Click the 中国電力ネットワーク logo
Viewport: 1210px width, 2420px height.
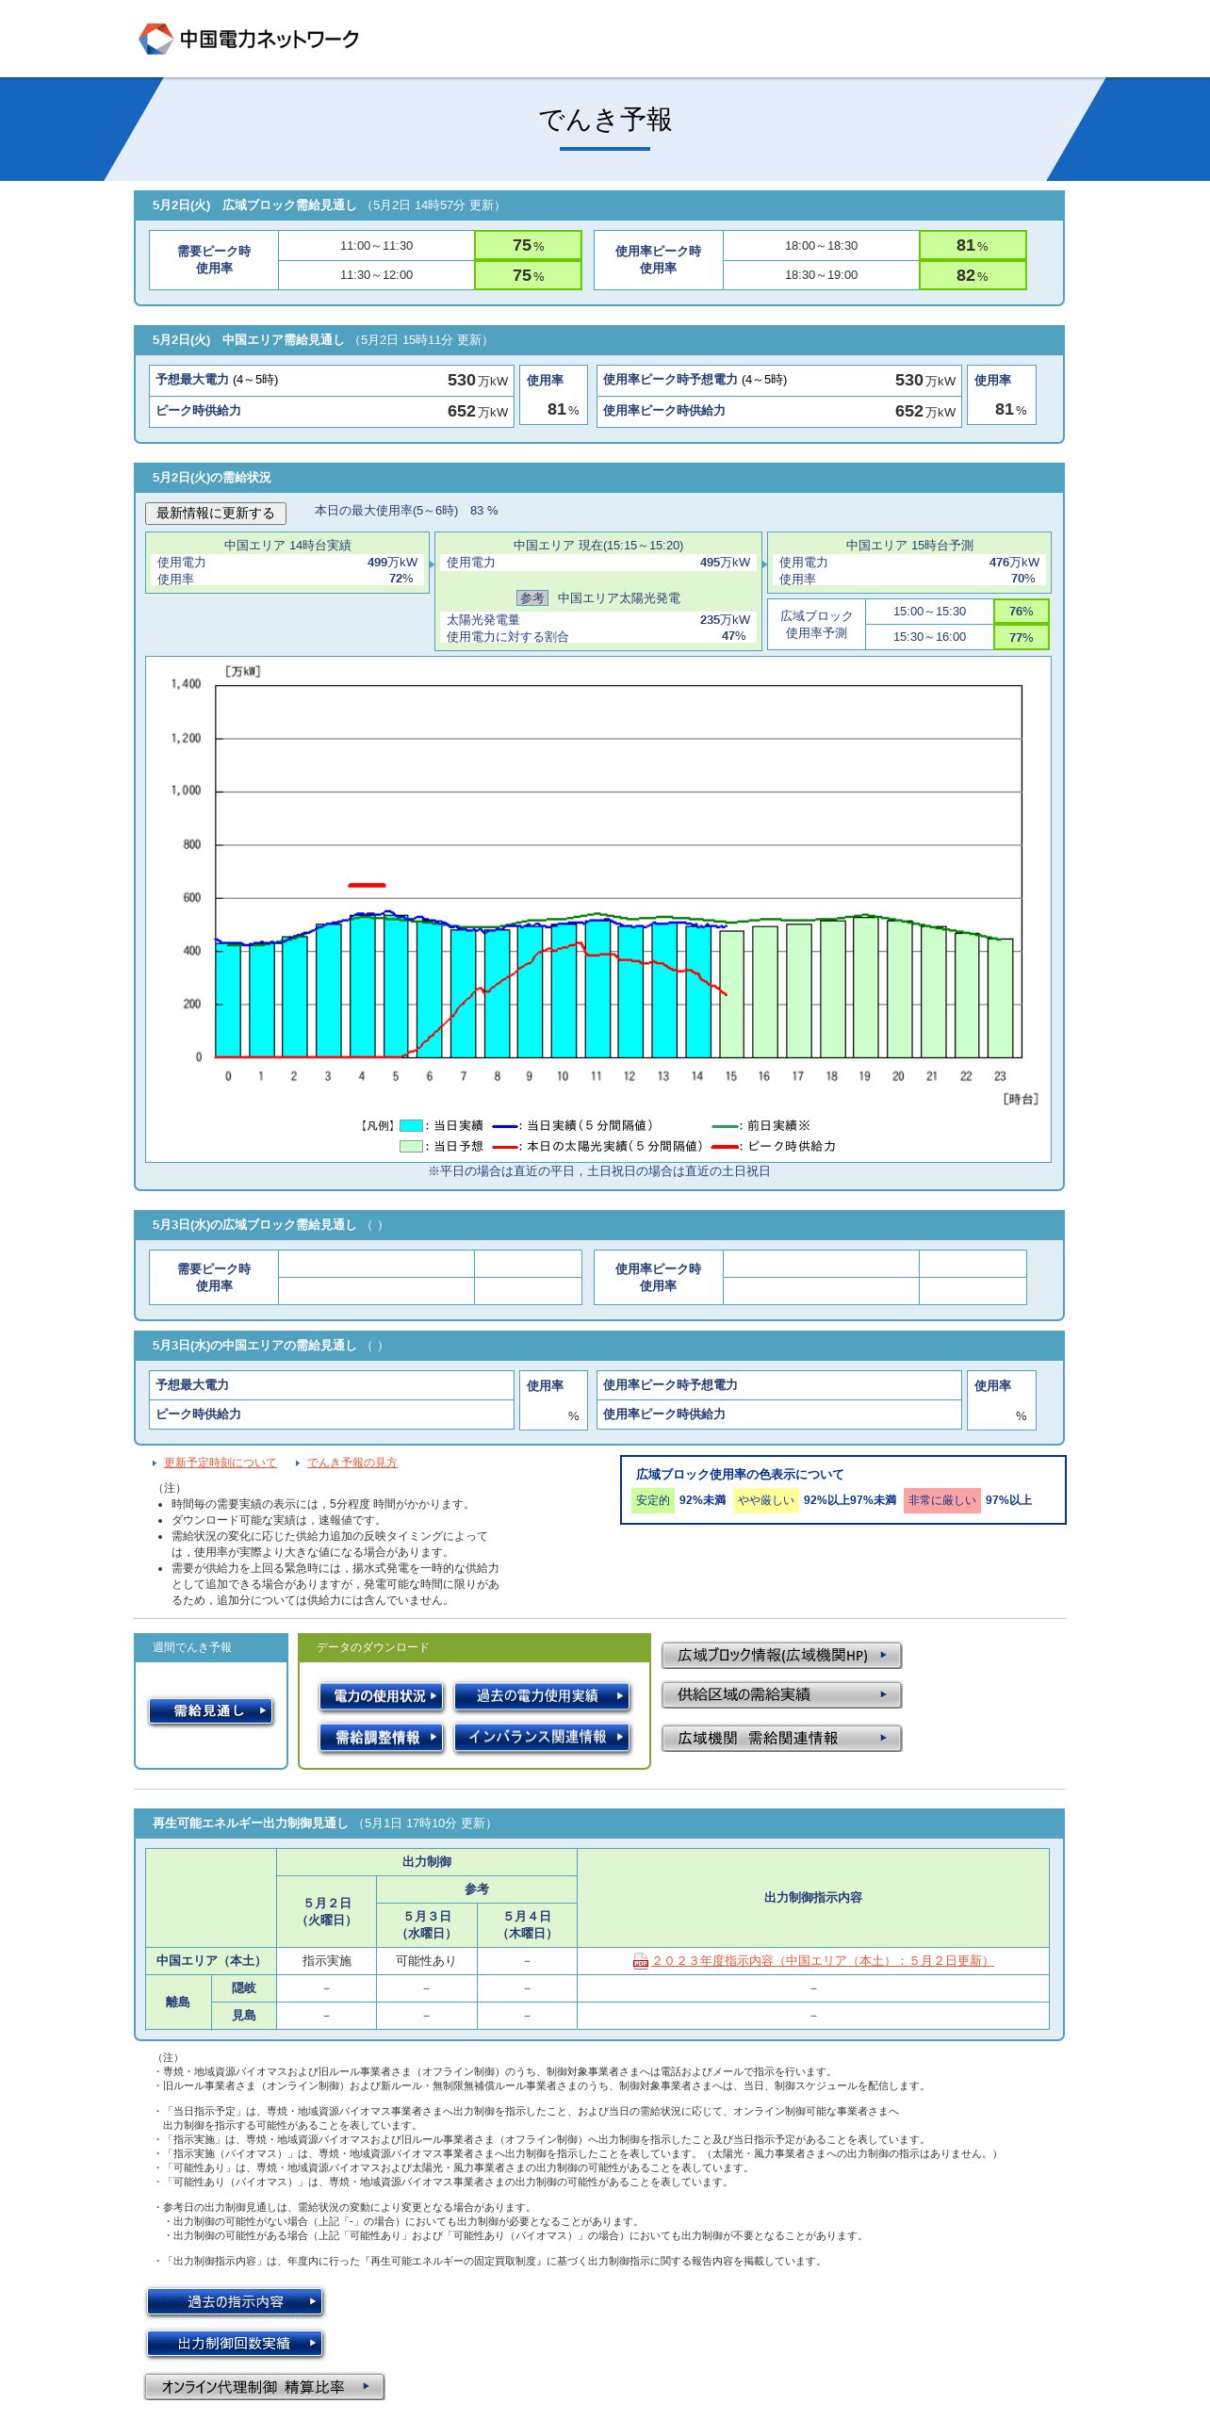(x=249, y=39)
